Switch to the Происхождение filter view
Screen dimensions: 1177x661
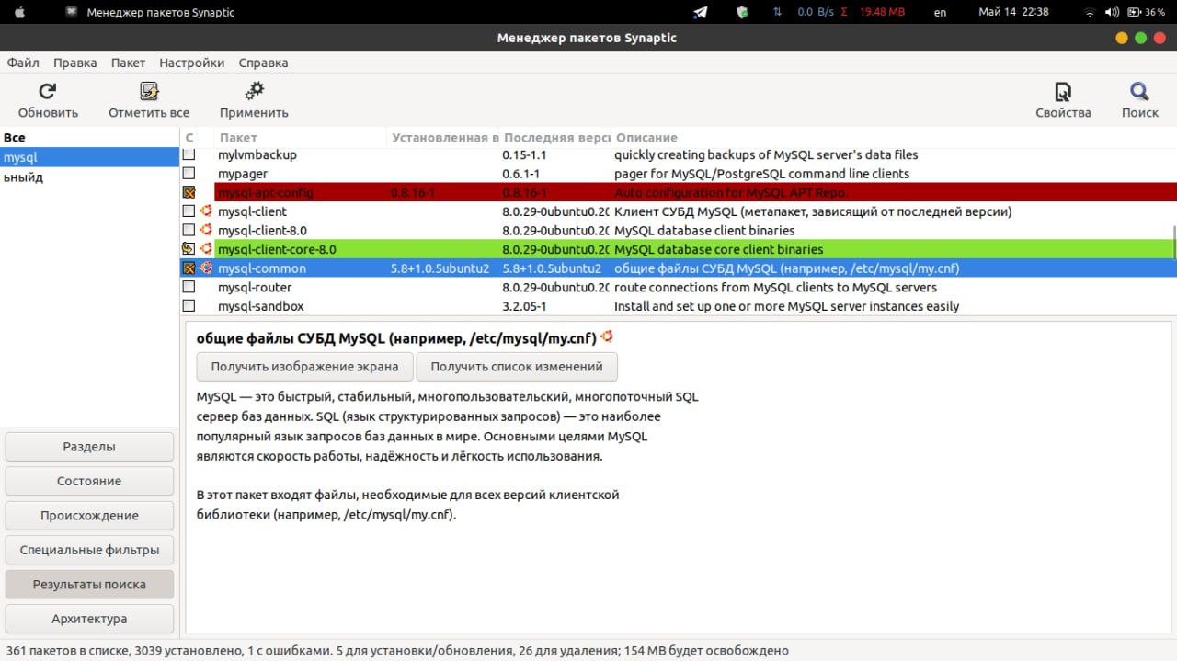click(x=89, y=515)
